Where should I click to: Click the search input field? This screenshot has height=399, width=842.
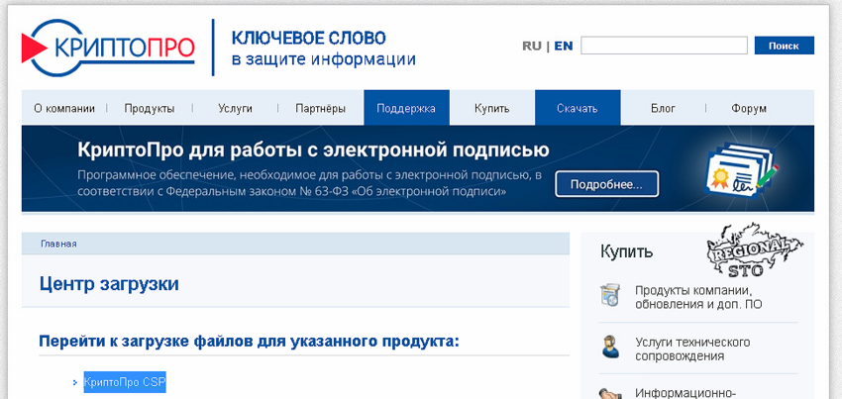click(664, 46)
